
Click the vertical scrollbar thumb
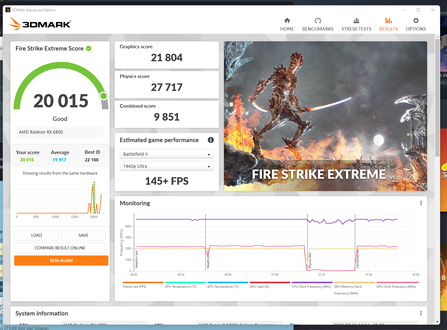tap(437, 98)
